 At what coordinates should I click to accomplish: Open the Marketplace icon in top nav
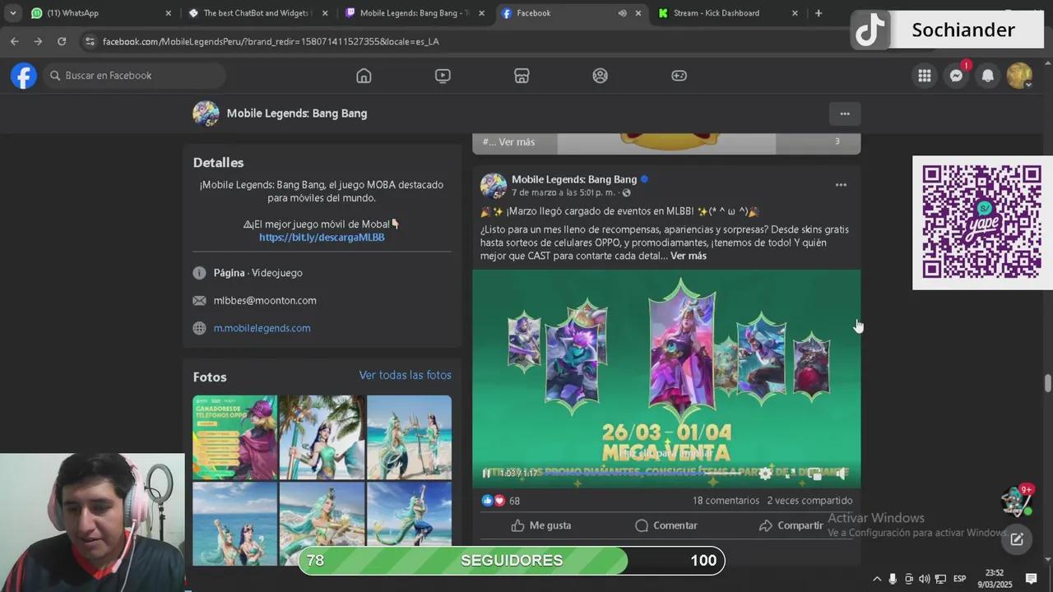click(522, 76)
